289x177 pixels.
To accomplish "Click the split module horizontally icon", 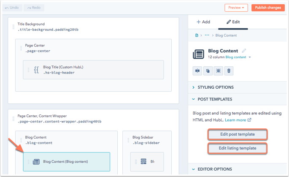I will click(197, 71).
